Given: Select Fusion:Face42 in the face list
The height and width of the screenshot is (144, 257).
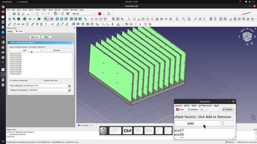Looking at the screenshot, I should pos(15,64).
